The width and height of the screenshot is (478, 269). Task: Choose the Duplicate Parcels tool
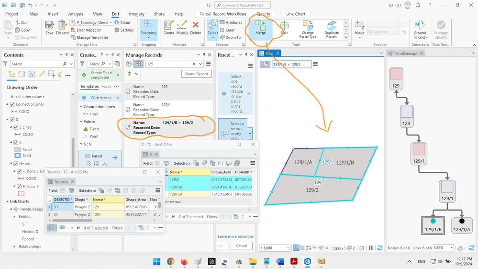332,29
